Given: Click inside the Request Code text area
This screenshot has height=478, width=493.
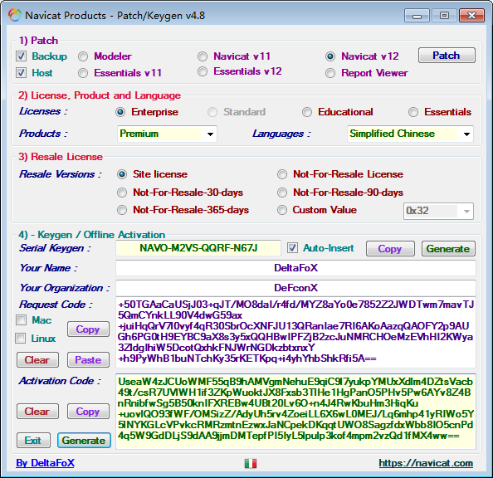Looking at the screenshot, I should pyautogui.click(x=295, y=332).
